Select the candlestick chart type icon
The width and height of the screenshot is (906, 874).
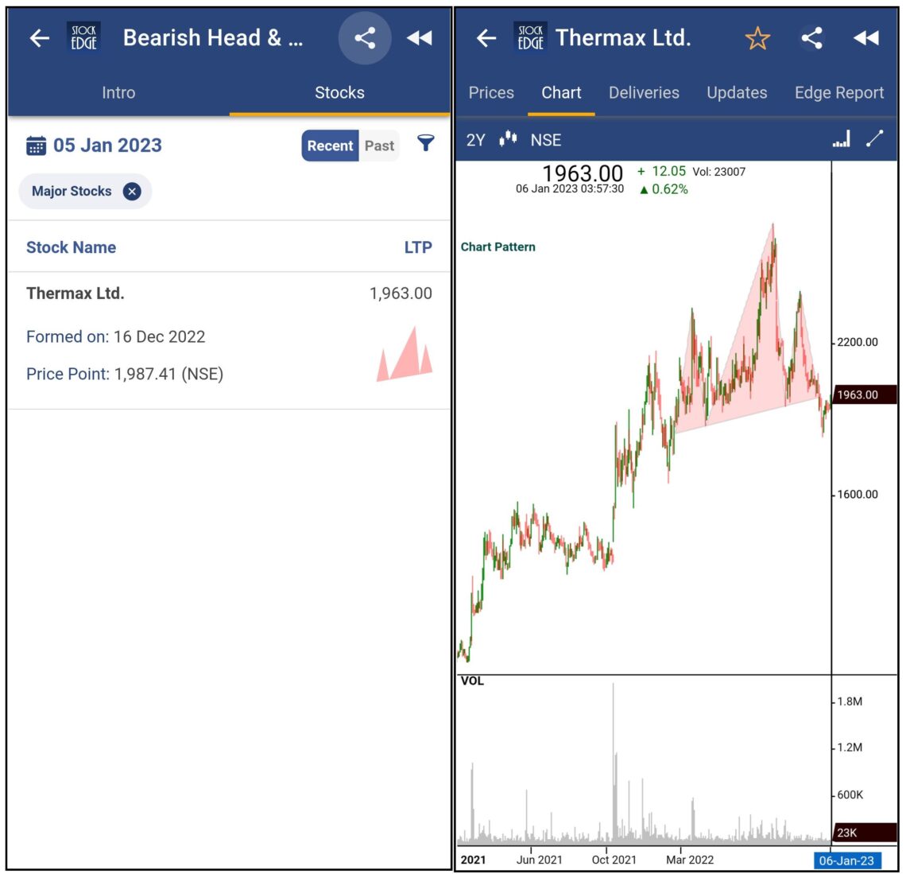[x=509, y=139]
